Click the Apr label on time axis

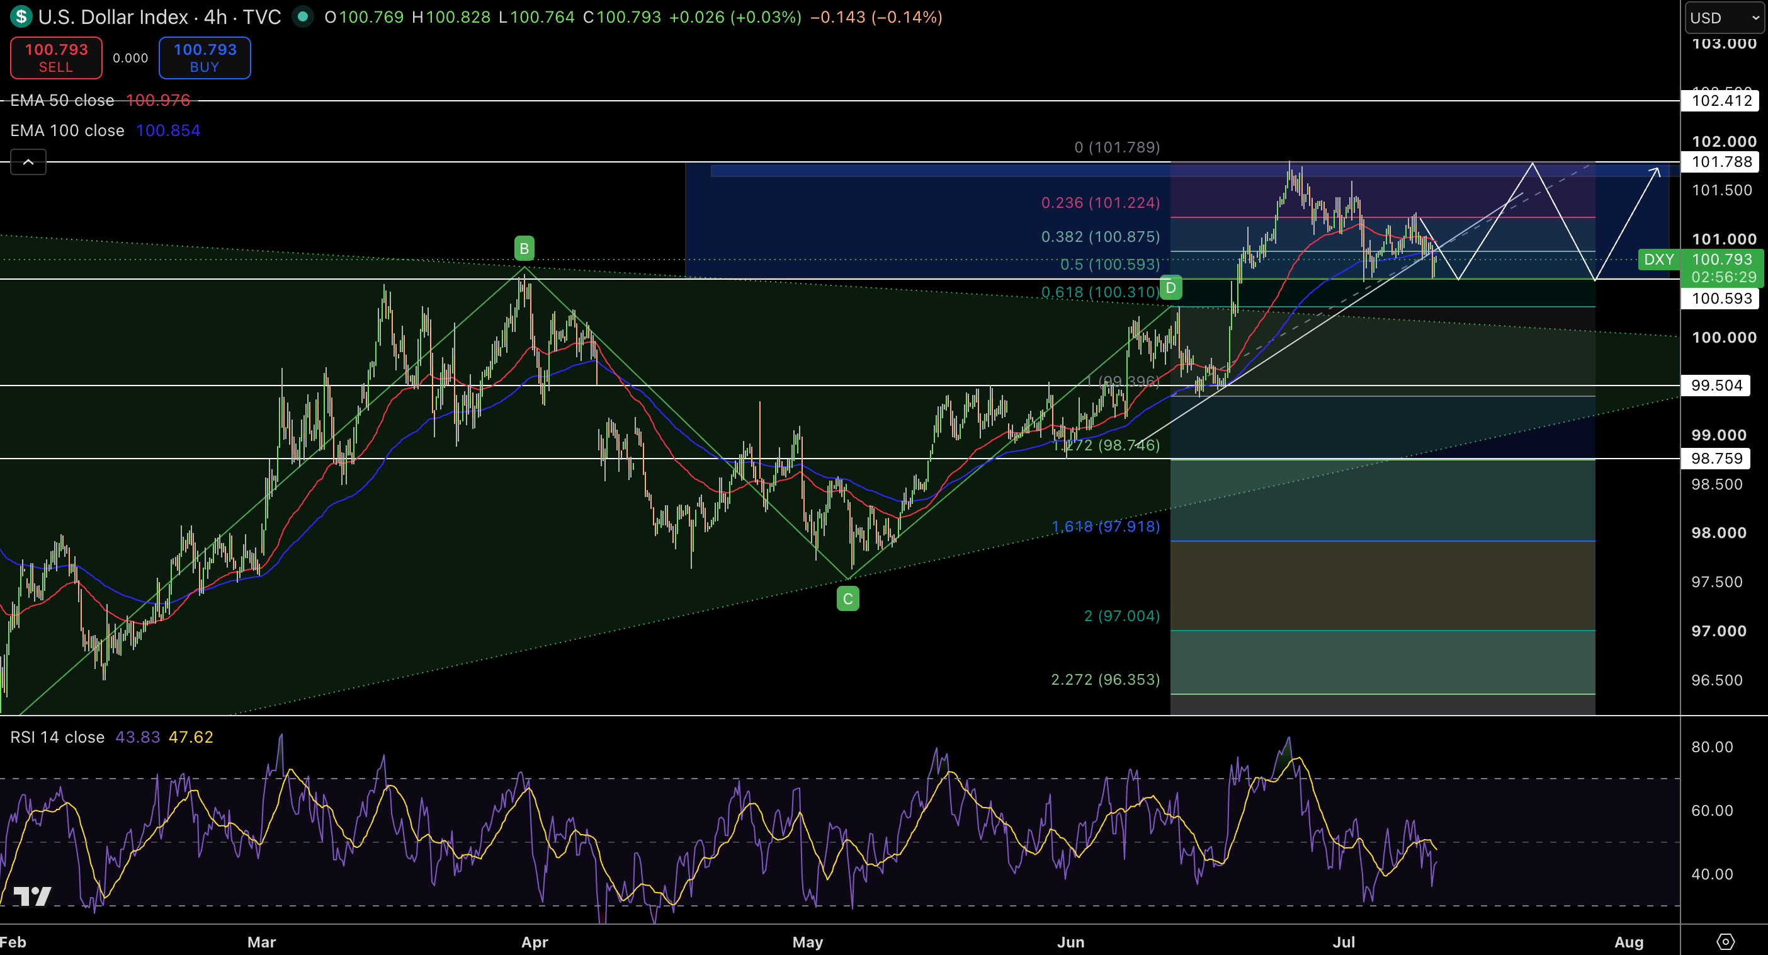tap(535, 942)
